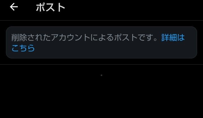Click blank header space right of ポスト
The height and width of the screenshot is (118, 203).
point(133,8)
